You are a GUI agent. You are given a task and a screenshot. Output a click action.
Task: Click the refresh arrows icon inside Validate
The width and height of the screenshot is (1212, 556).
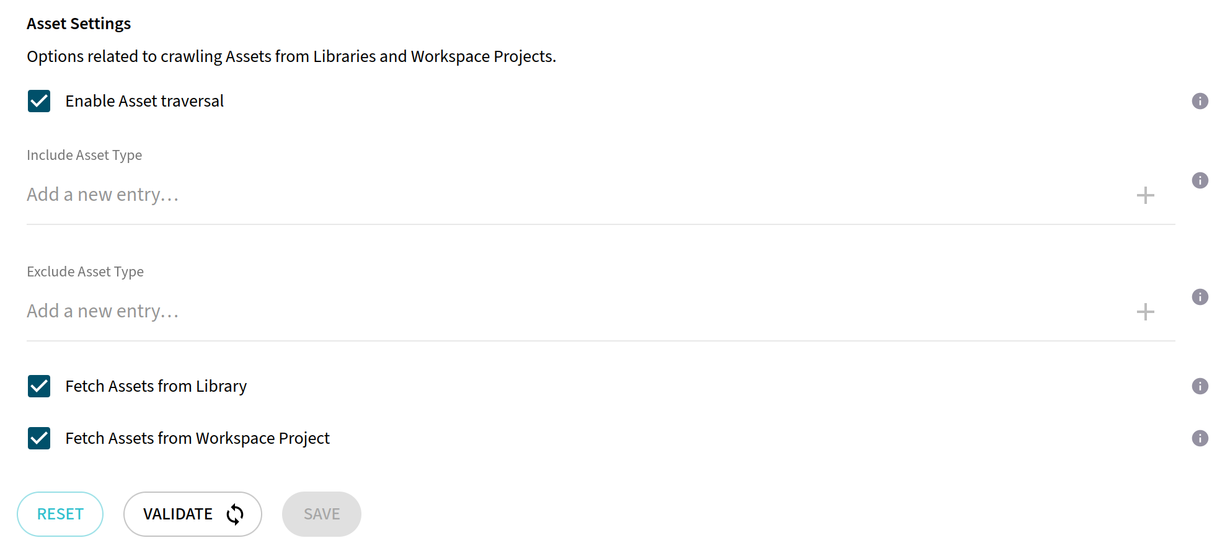click(235, 514)
